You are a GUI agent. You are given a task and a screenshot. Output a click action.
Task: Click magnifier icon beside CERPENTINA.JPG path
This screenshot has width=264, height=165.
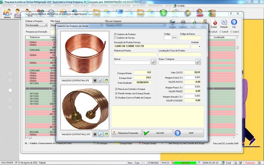click(x=101, y=80)
